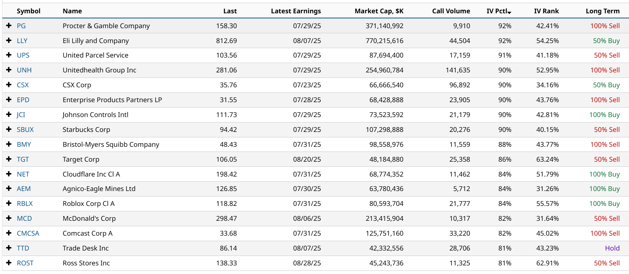Open the AEM symbol link

(x=23, y=189)
